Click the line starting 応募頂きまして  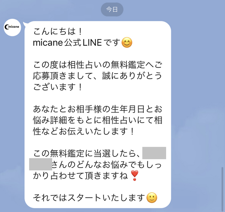coord(97,76)
